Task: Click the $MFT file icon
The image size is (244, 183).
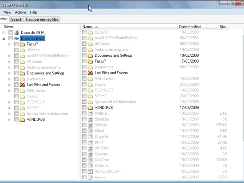Action: tap(90, 142)
